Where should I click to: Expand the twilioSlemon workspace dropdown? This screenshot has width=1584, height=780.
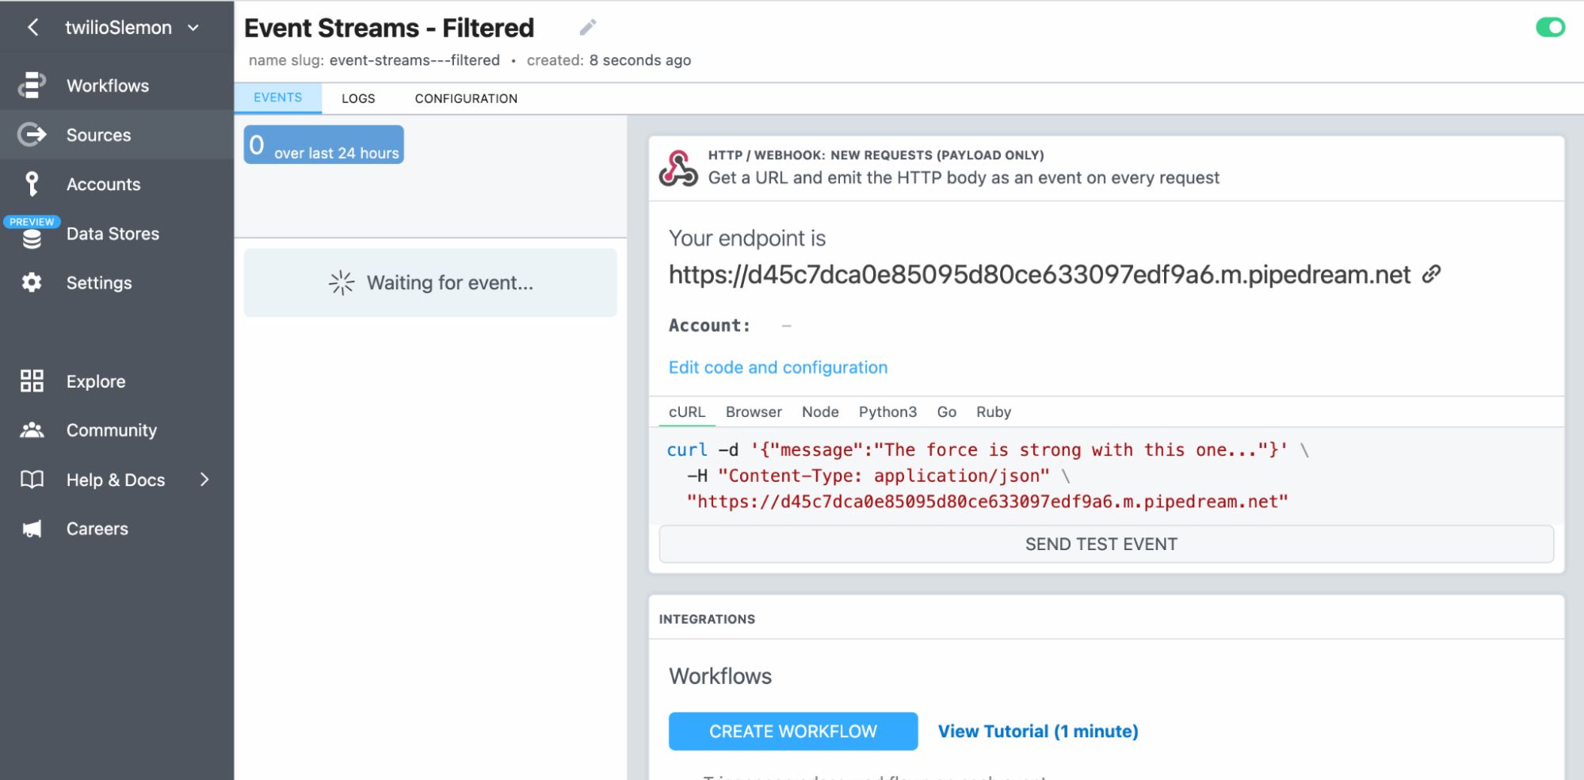coord(193,28)
